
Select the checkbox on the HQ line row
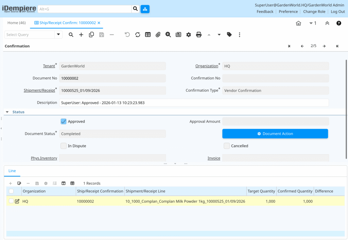pos(11,201)
